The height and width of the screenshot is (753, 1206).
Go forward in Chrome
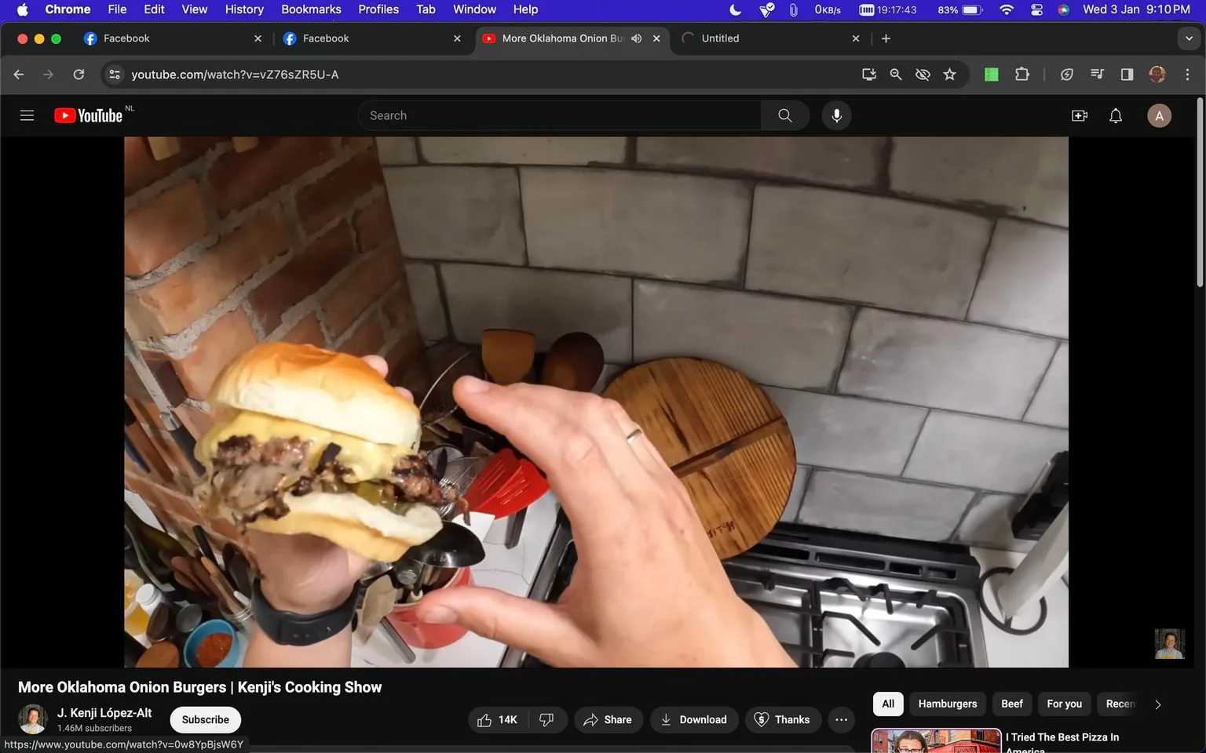pos(49,75)
